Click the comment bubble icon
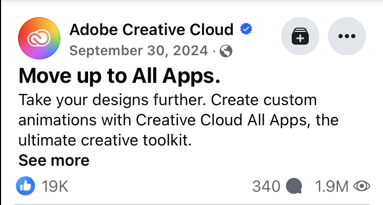 294,186
